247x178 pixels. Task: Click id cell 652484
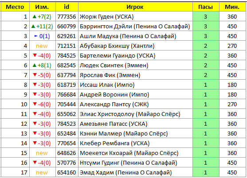point(67,134)
